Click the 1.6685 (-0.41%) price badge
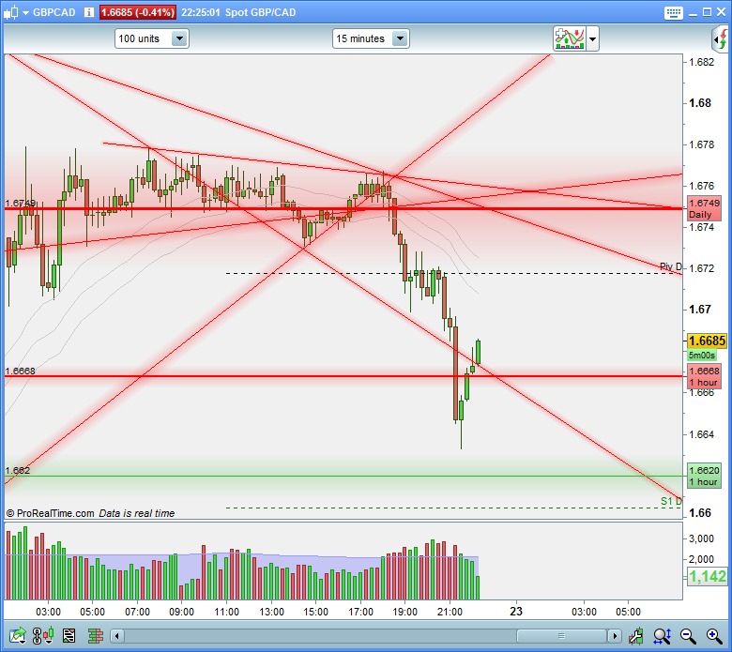Viewport: 732px width, 652px height. tap(137, 12)
